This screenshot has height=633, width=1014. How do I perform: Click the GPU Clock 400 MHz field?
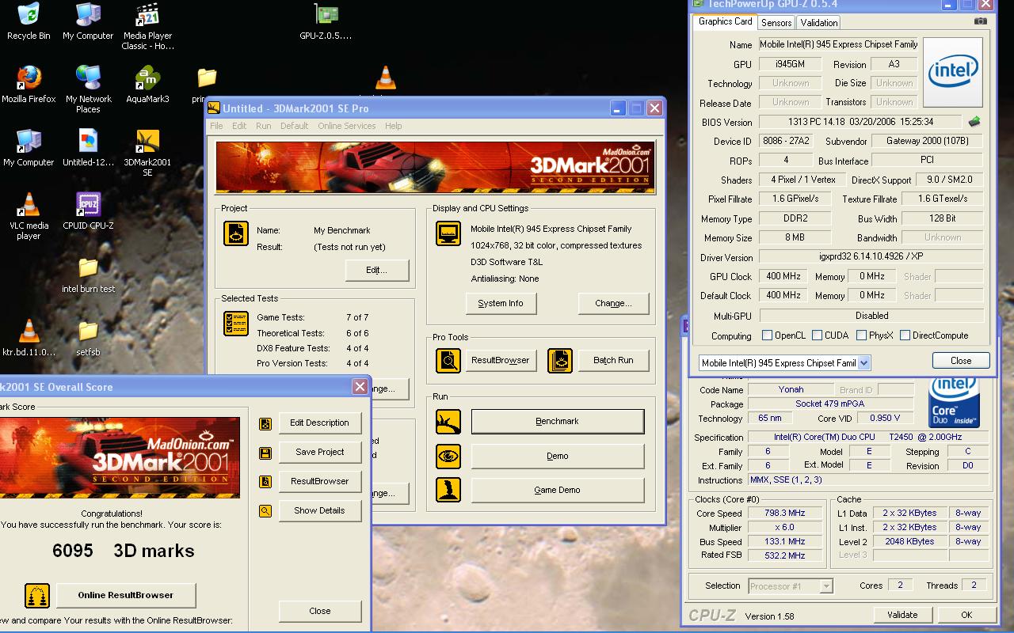(x=783, y=276)
